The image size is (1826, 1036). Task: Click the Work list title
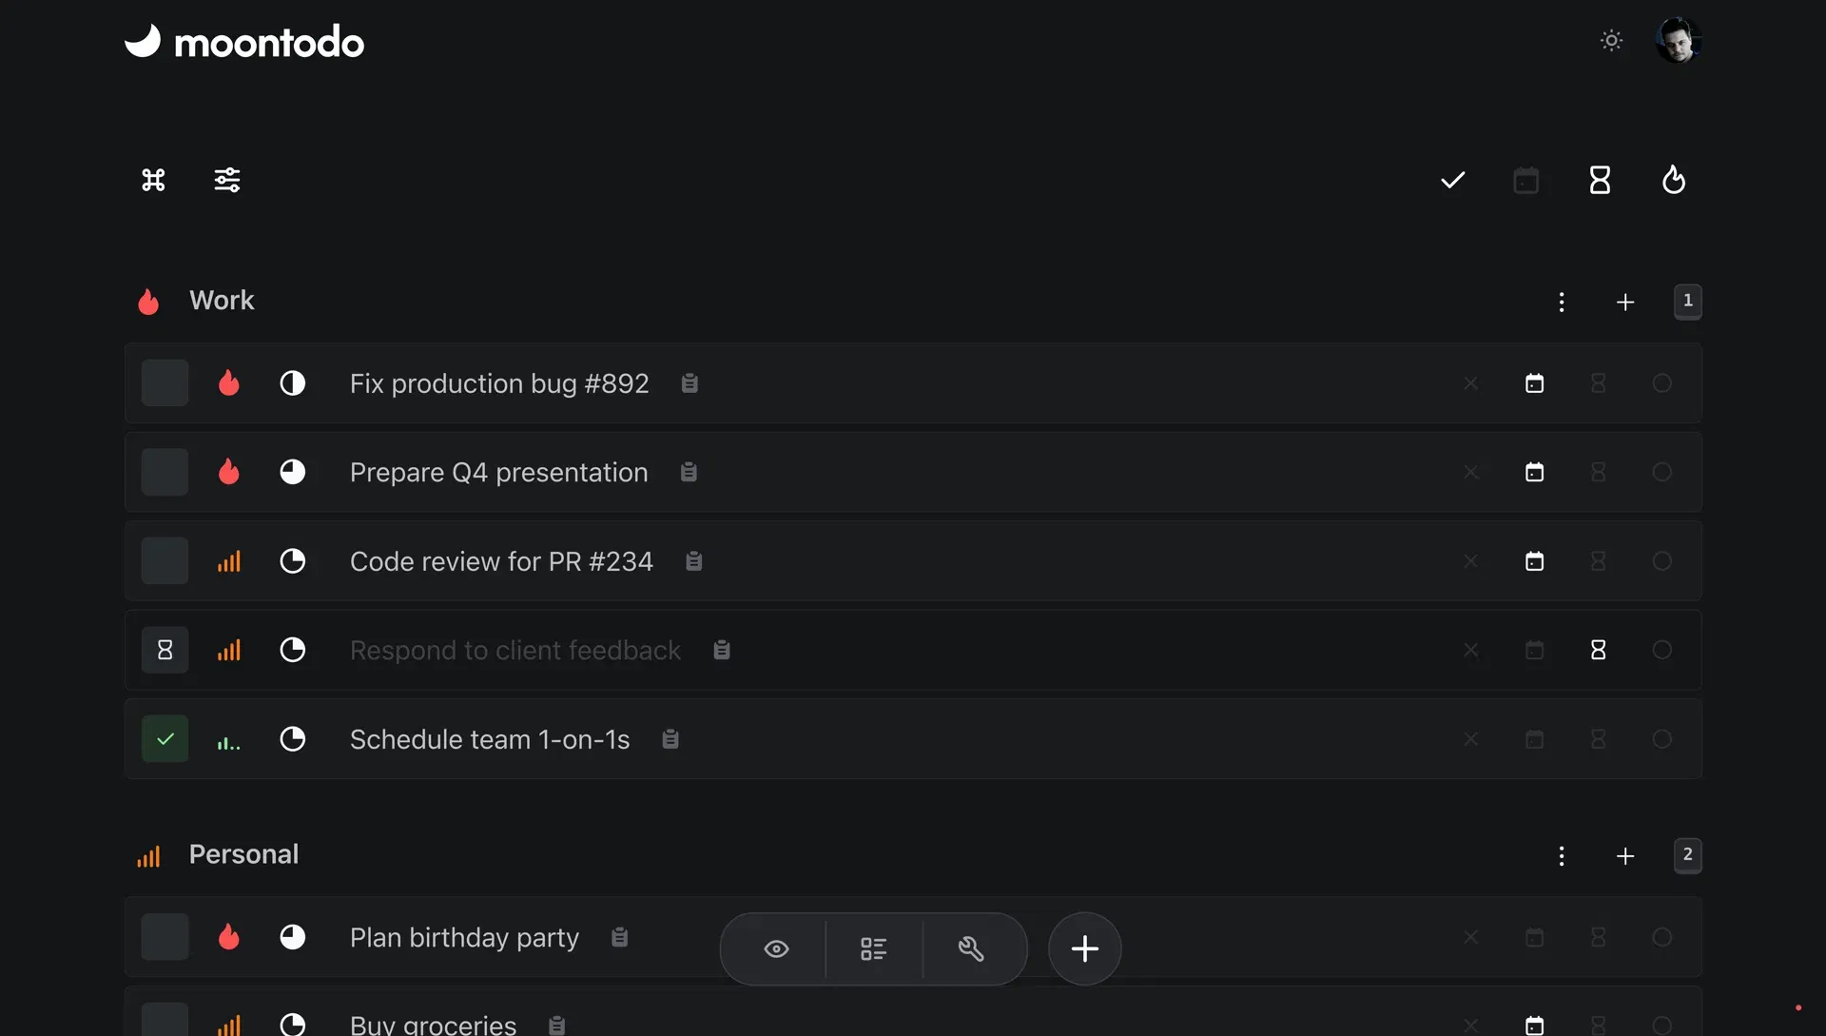[x=222, y=301]
